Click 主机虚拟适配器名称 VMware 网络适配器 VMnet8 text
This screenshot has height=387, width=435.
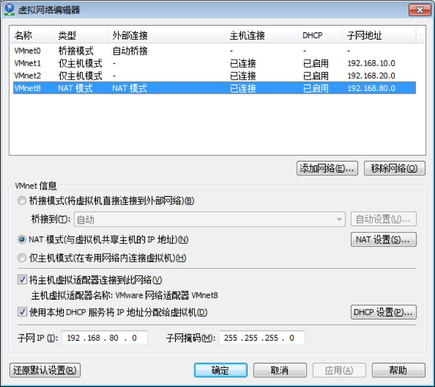[124, 295]
